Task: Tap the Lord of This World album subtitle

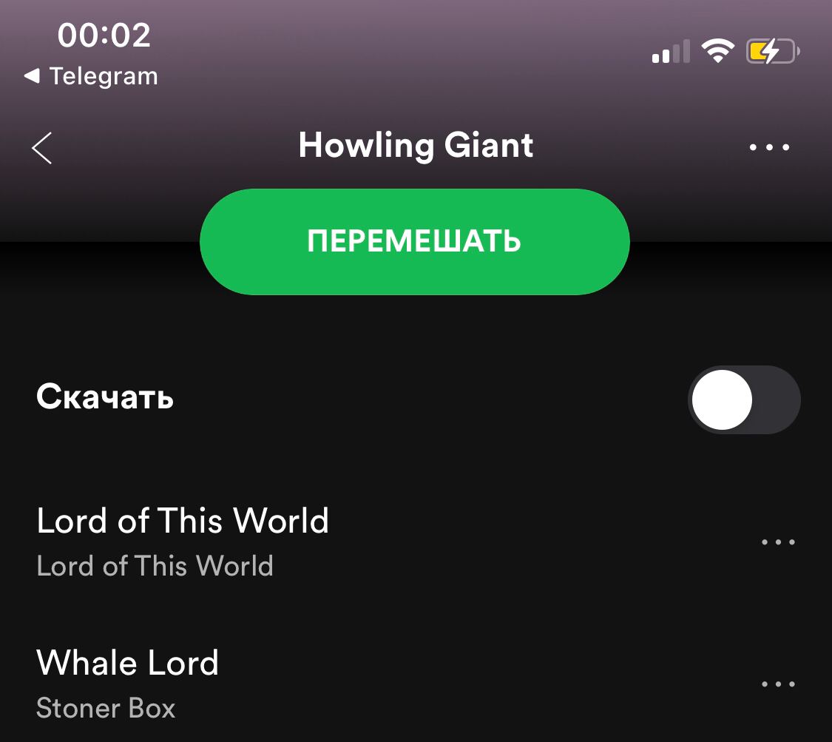Action: [x=155, y=565]
